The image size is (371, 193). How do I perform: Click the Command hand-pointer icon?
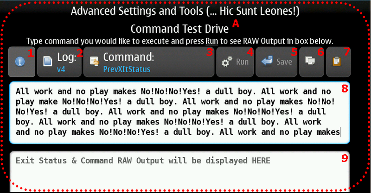click(95, 61)
